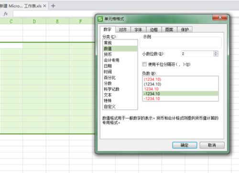Viewport: 239px width, 173px height.
Task: Select red -1234.10 negative format
Action: [180, 99]
